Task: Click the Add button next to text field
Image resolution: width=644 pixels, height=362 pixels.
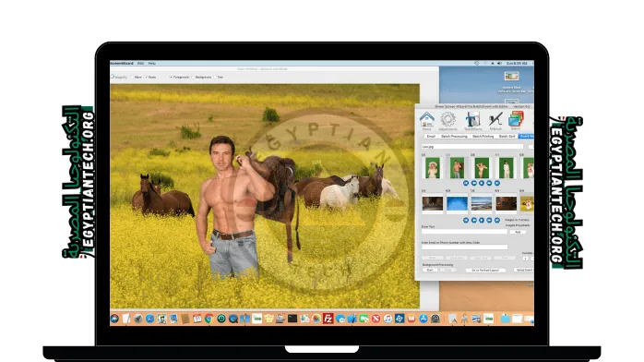Action: [x=518, y=232]
